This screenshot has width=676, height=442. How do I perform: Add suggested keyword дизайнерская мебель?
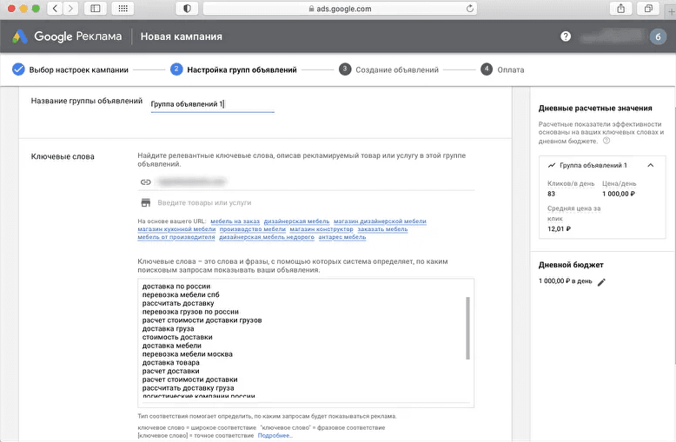[296, 221]
